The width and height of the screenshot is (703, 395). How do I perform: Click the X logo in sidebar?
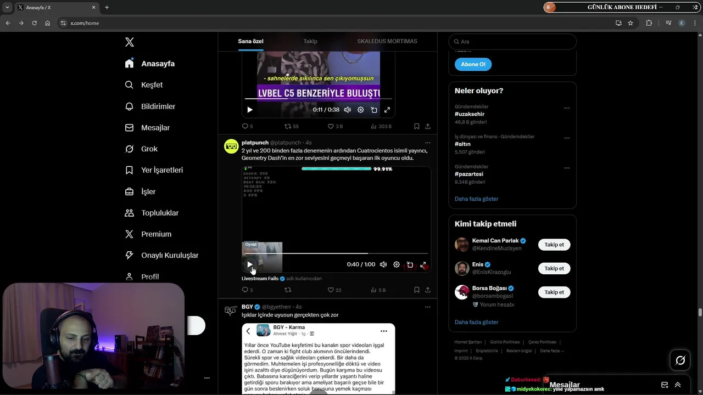pyautogui.click(x=129, y=42)
